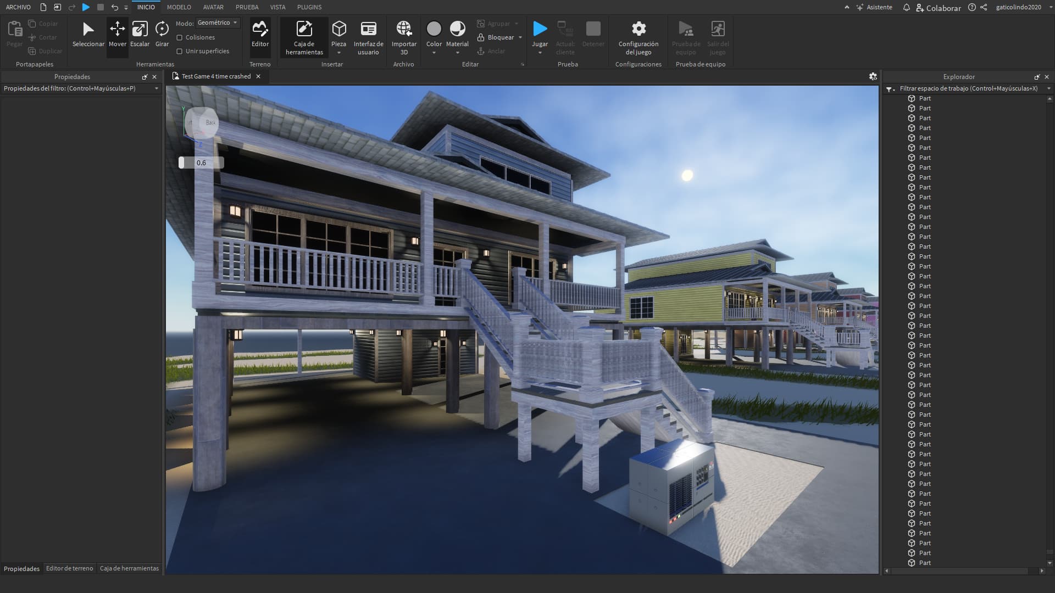Open Caja de herramientas toolbox
This screenshot has width=1055, height=593.
click(304, 37)
